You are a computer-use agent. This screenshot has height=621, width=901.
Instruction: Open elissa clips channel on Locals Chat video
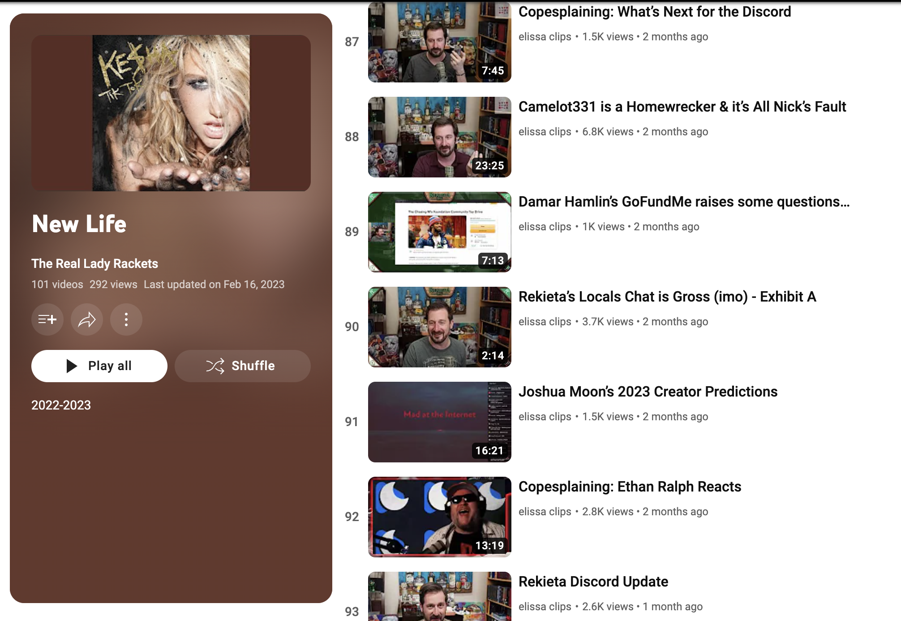[545, 322]
